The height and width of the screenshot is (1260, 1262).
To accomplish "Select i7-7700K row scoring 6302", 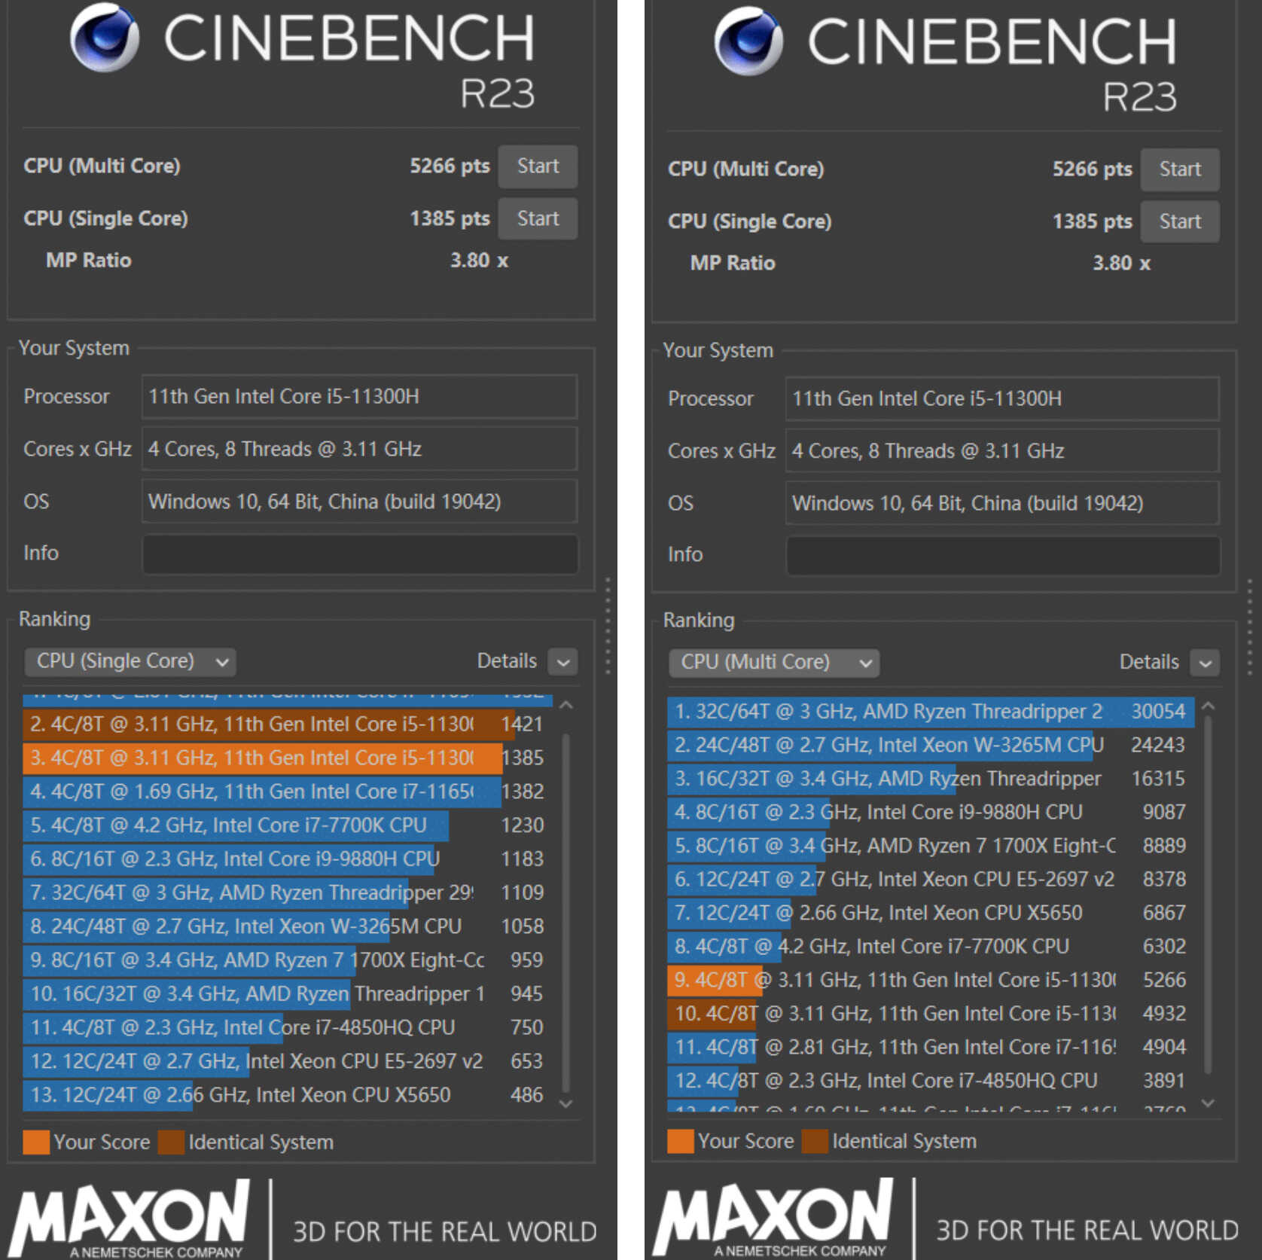I will [931, 947].
